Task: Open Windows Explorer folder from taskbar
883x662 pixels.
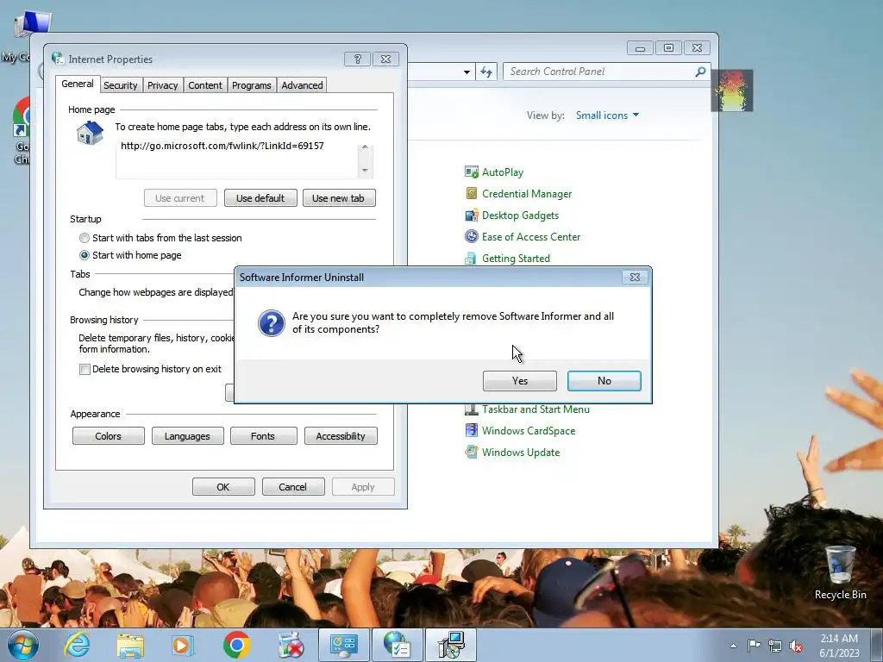Action: pos(130,645)
